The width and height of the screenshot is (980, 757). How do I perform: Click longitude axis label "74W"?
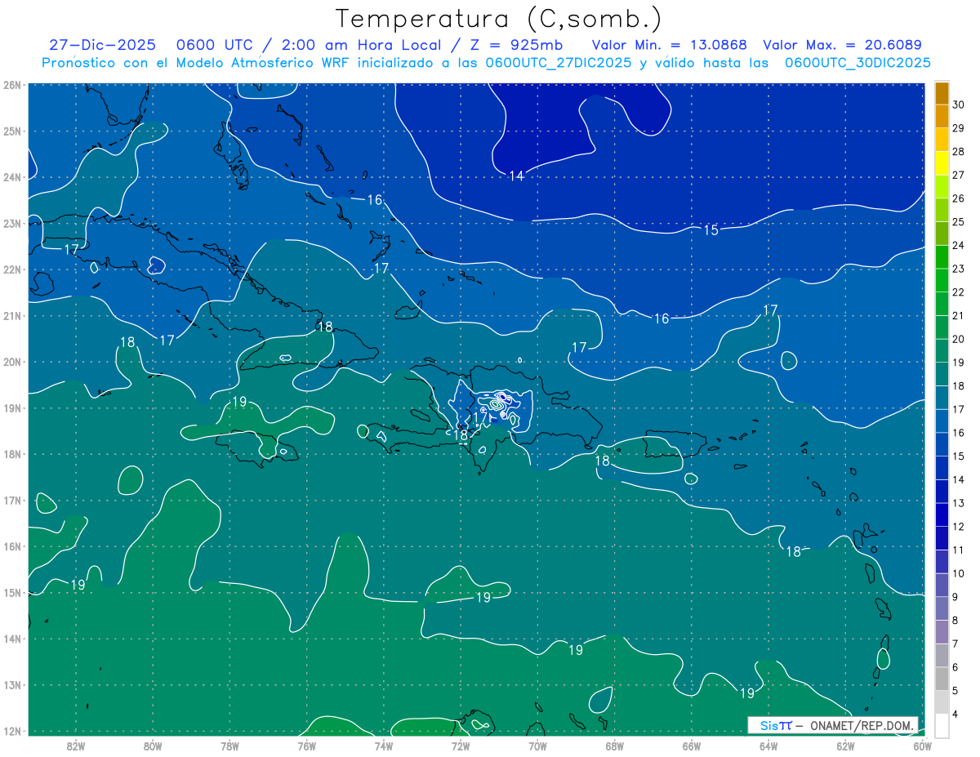(383, 746)
